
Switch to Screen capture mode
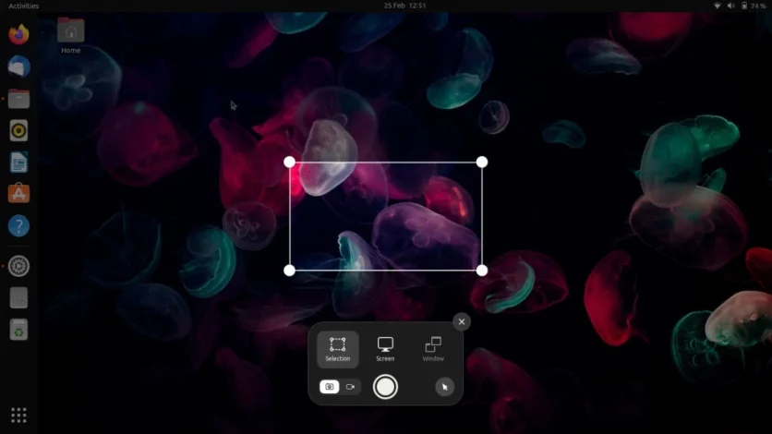[x=385, y=349]
